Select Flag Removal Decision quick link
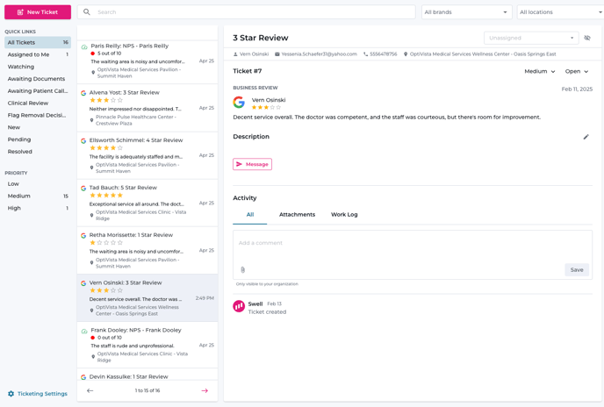 pos(38,115)
